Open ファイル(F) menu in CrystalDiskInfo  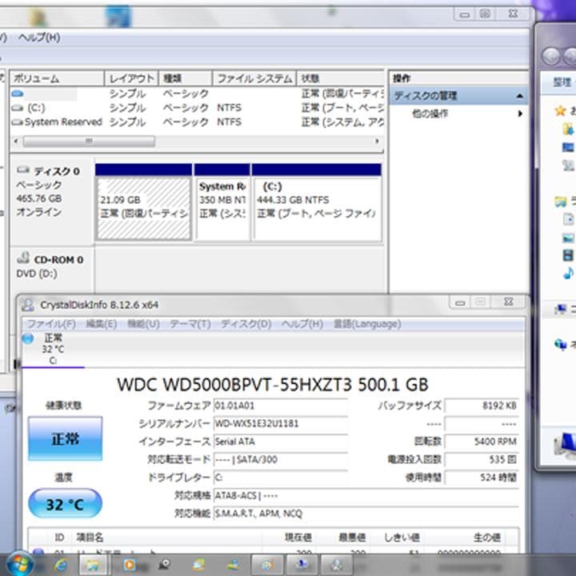(x=51, y=324)
